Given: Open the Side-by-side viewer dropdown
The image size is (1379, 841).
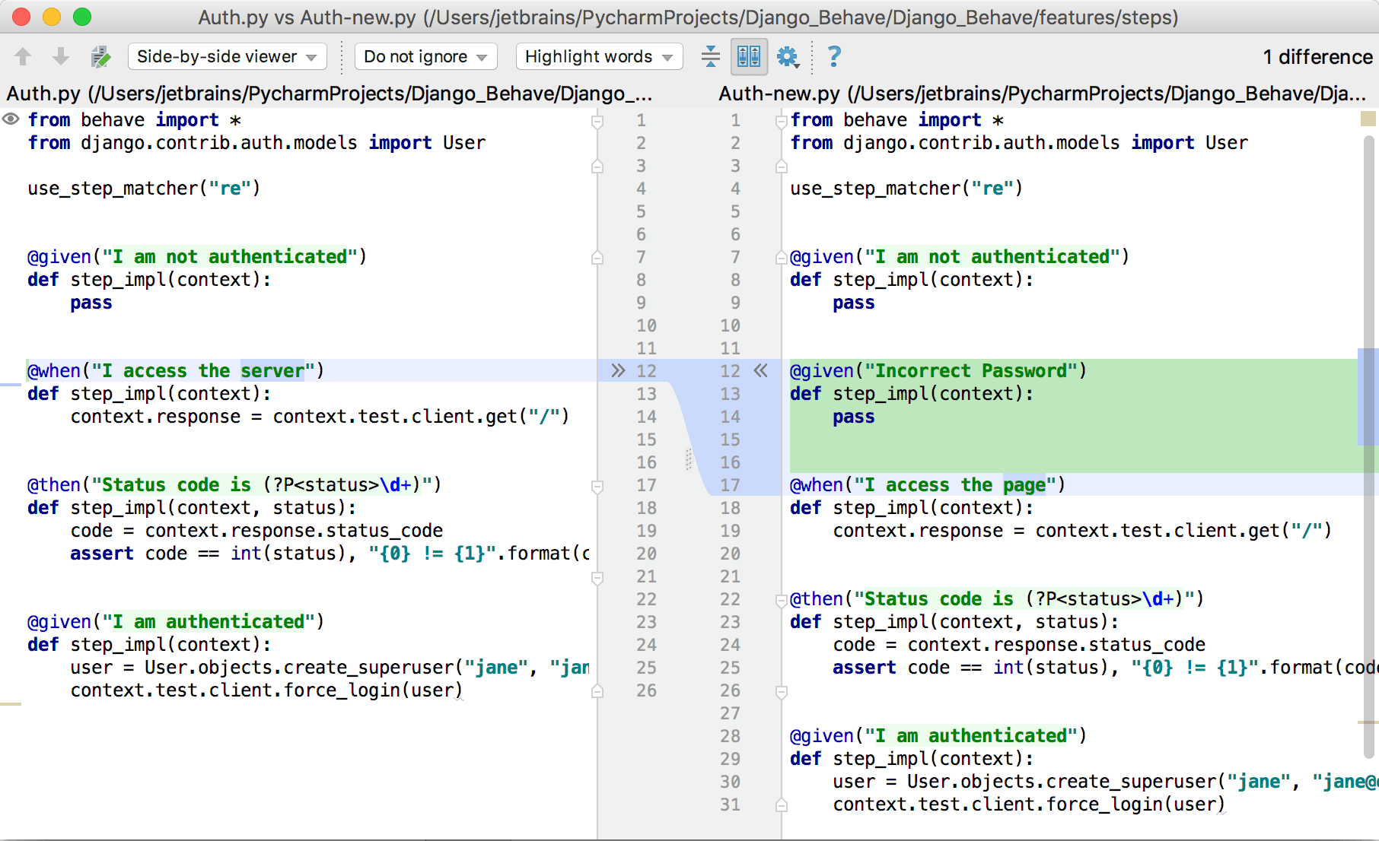Looking at the screenshot, I should tap(226, 56).
